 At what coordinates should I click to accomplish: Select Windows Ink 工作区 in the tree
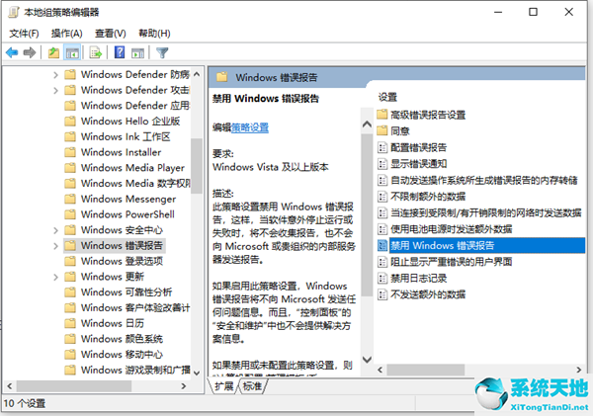click(126, 136)
